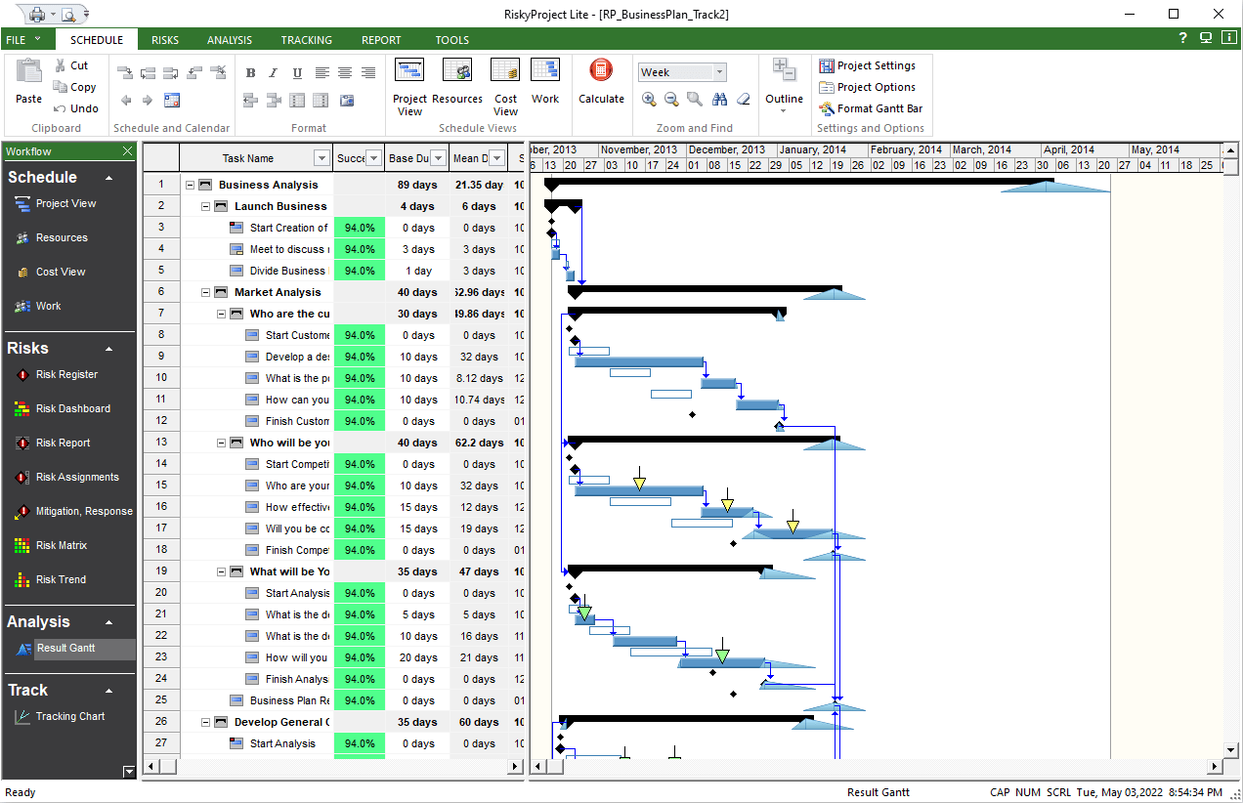
Task: Click 94.0% success cell in row 10
Action: coord(360,378)
